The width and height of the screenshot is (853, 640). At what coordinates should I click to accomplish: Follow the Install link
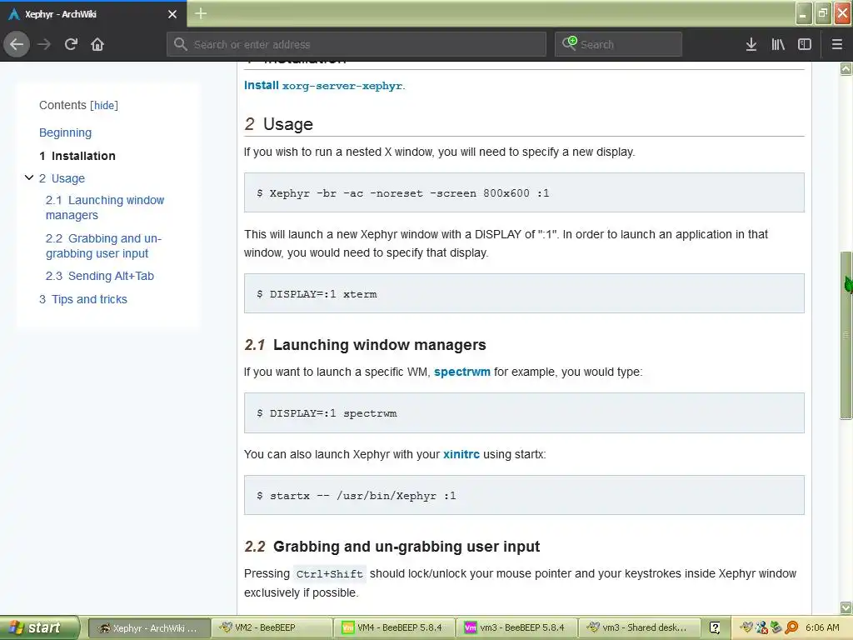click(x=261, y=85)
